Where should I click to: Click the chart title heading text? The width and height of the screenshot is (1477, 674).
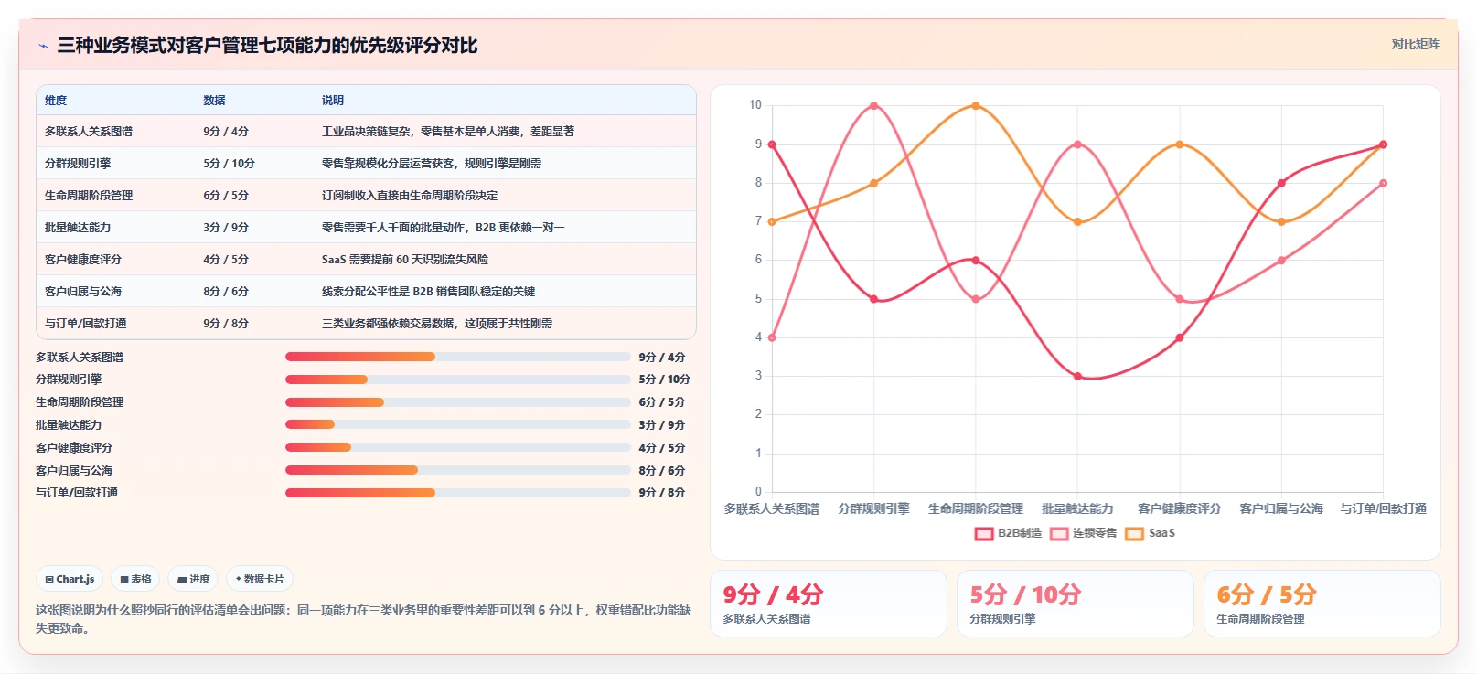(267, 46)
